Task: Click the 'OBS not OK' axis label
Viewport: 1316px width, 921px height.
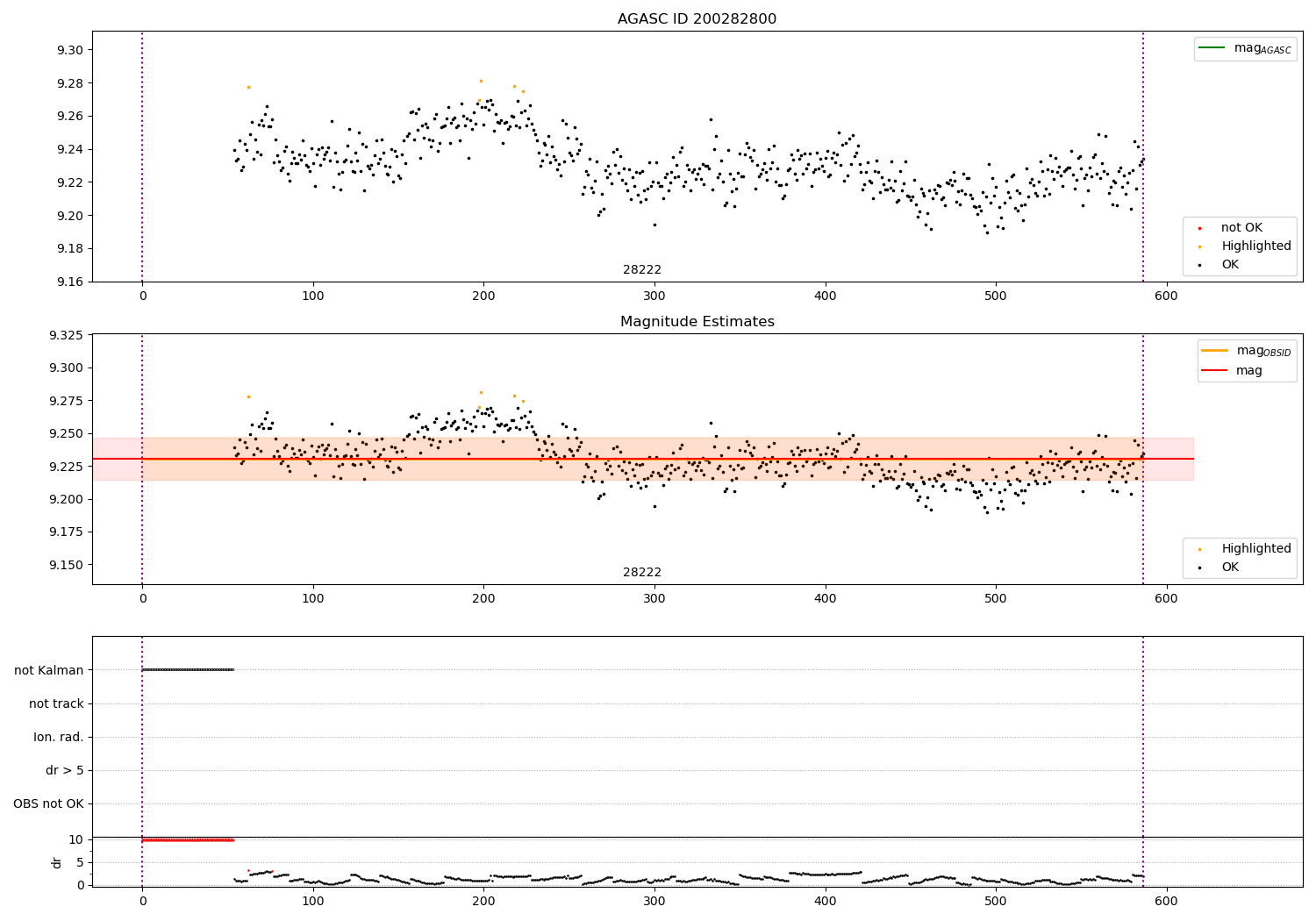Action: (48, 803)
